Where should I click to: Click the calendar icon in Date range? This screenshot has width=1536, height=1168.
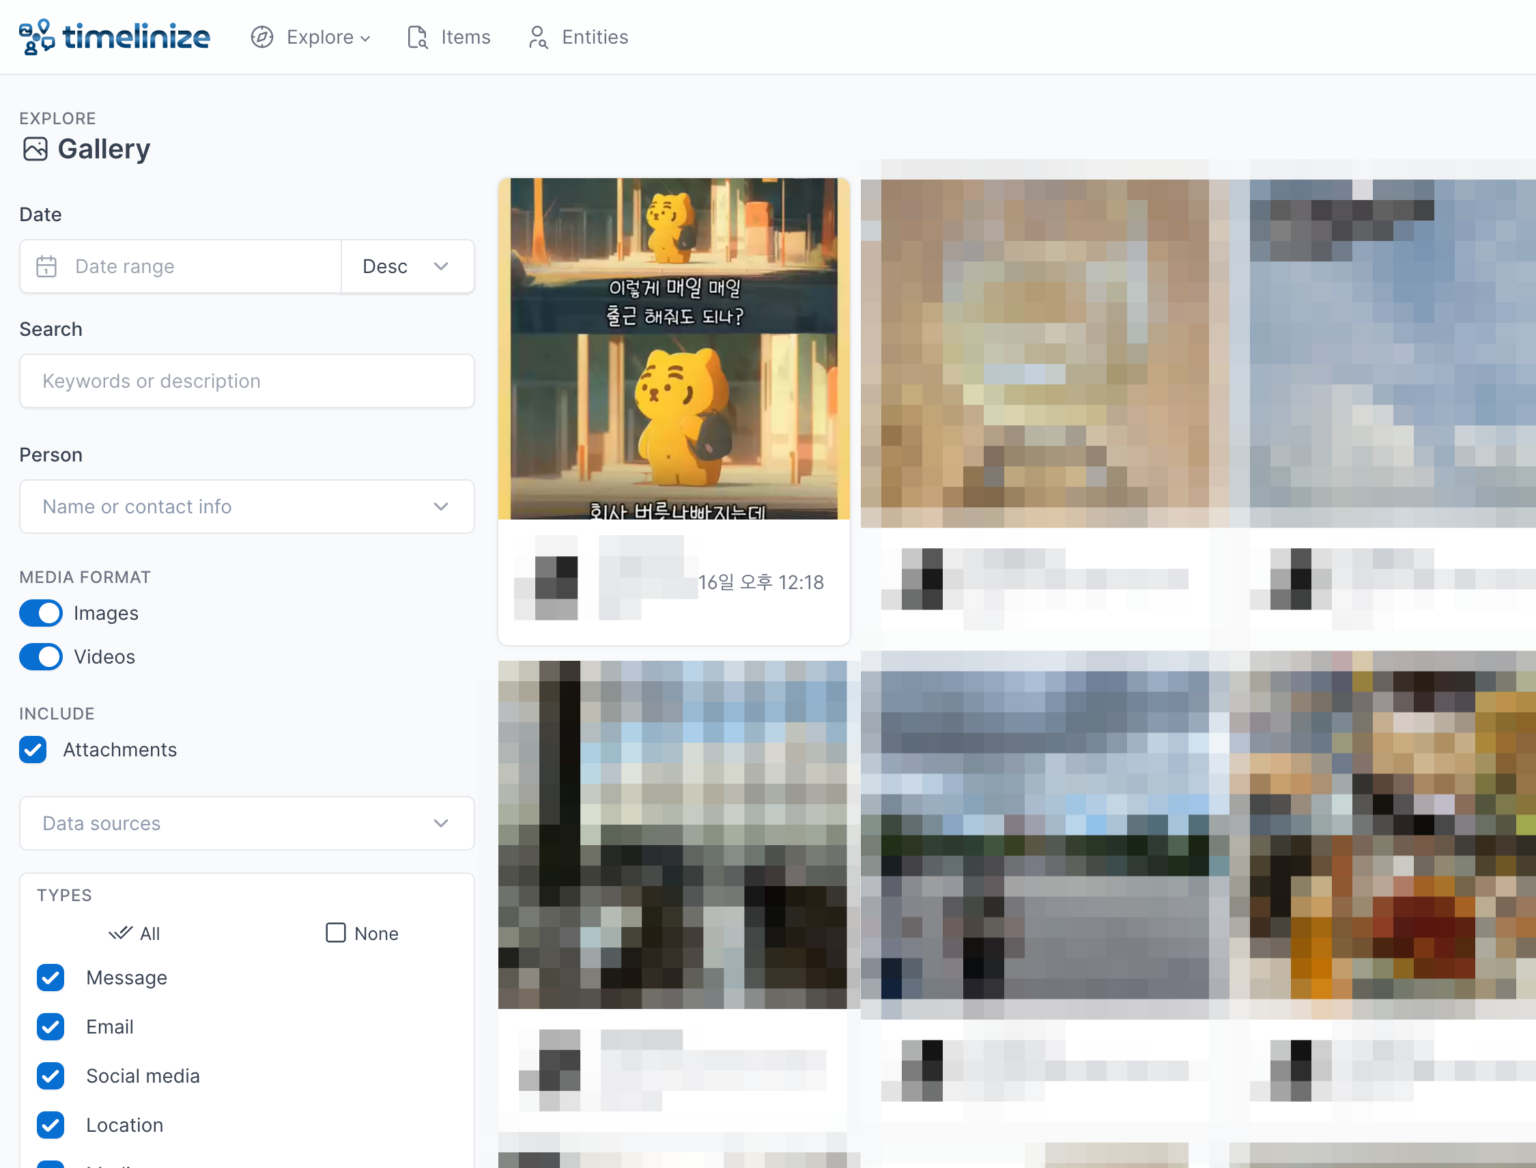(x=46, y=266)
